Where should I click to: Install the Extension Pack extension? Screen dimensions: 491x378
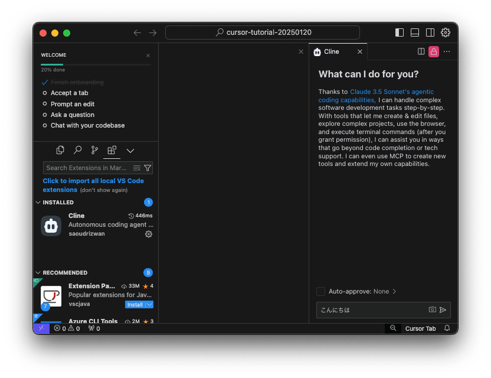(135, 305)
